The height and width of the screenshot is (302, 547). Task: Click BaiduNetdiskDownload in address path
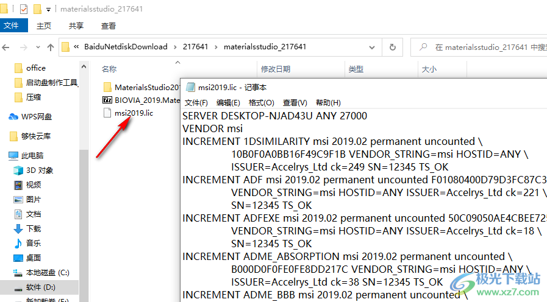click(126, 47)
